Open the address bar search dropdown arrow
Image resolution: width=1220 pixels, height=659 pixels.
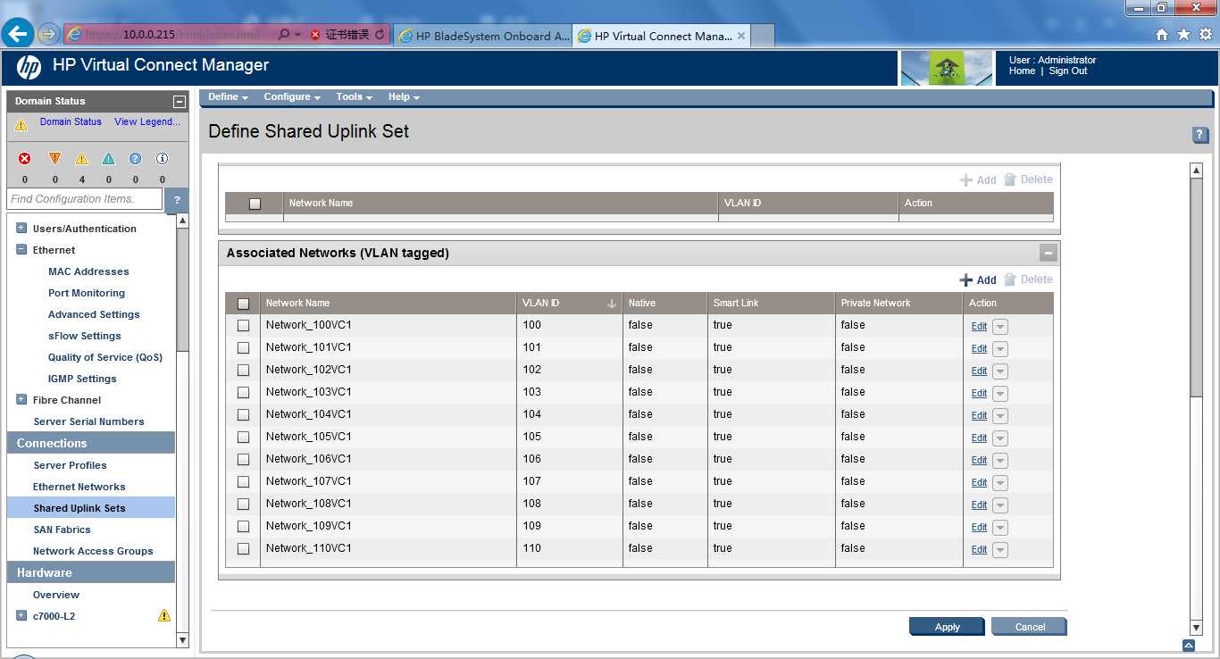298,35
